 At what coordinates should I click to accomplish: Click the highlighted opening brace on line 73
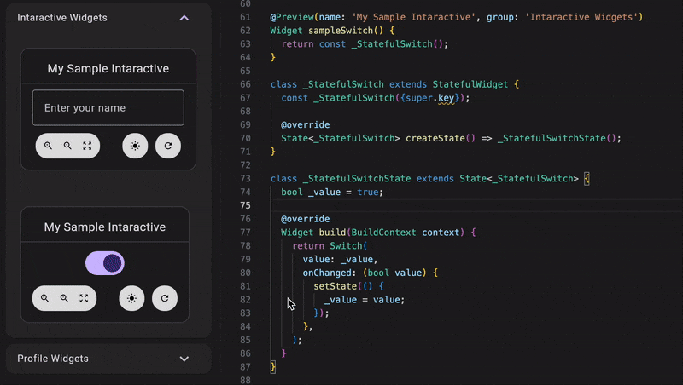click(587, 179)
